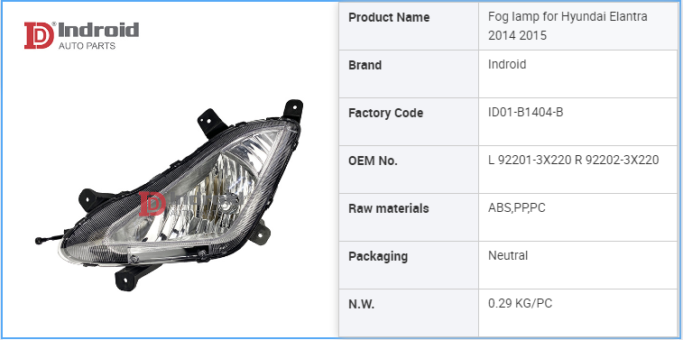
Task: Click the OEM No. label
Action: 373,161
